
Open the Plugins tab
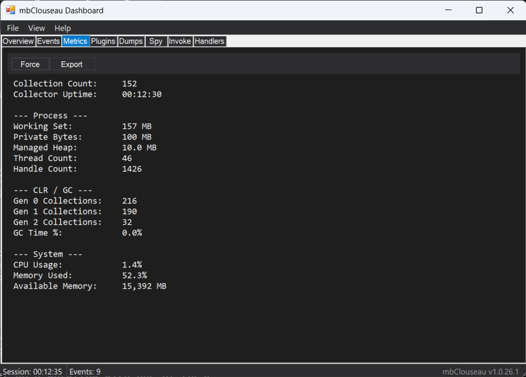click(x=103, y=41)
